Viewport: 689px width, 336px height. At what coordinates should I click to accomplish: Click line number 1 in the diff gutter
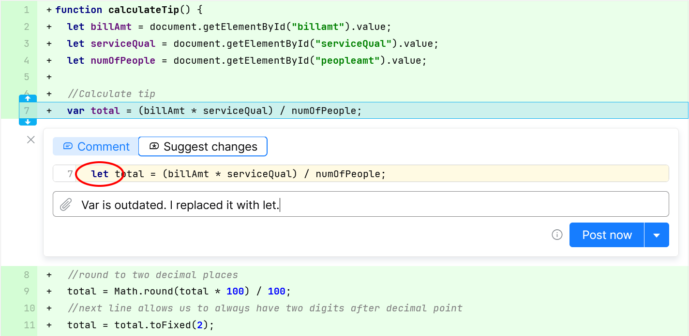(x=27, y=10)
